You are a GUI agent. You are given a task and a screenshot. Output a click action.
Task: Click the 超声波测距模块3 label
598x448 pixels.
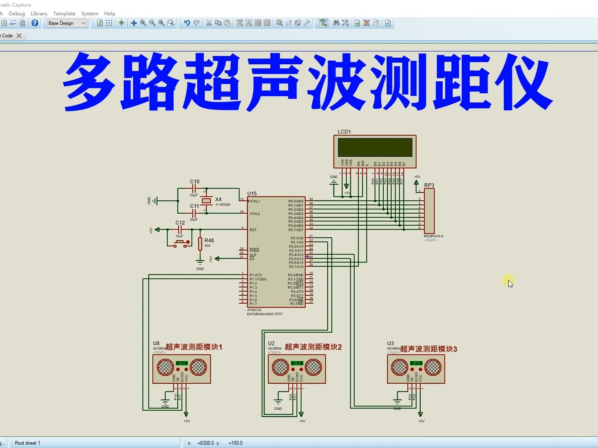pos(429,349)
